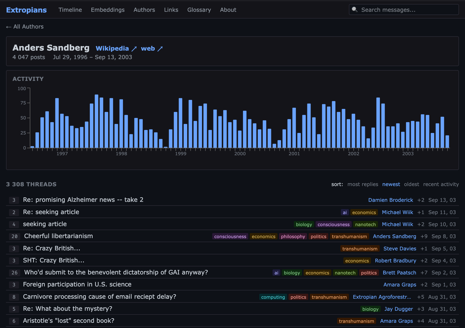Click the search magnifier icon
Screen dimensions: 465x328
coord(354,10)
